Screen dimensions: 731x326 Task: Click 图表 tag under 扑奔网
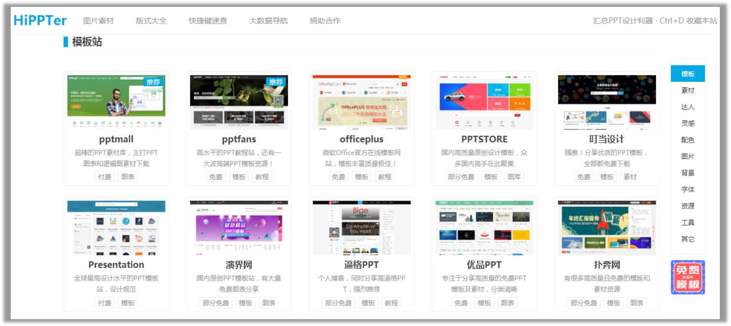point(636,303)
